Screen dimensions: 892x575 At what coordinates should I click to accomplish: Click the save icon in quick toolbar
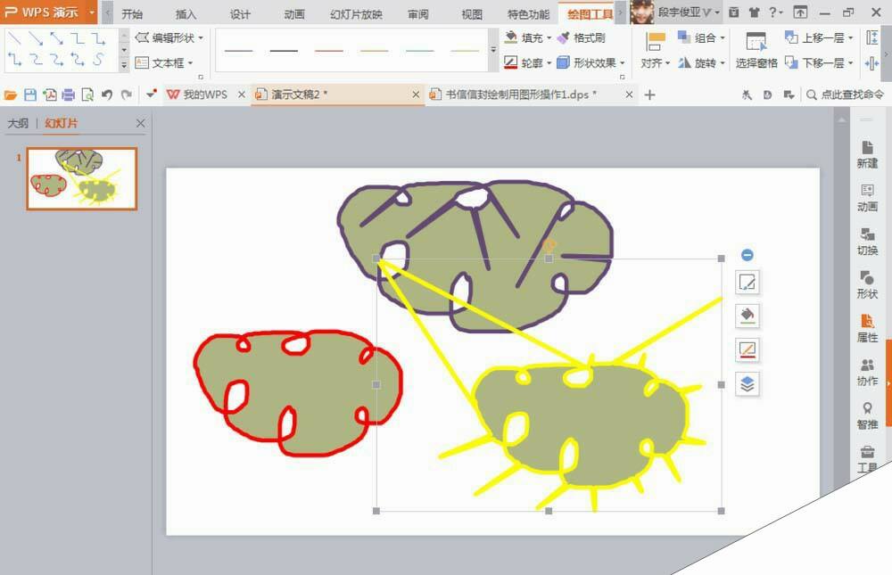pyautogui.click(x=30, y=94)
